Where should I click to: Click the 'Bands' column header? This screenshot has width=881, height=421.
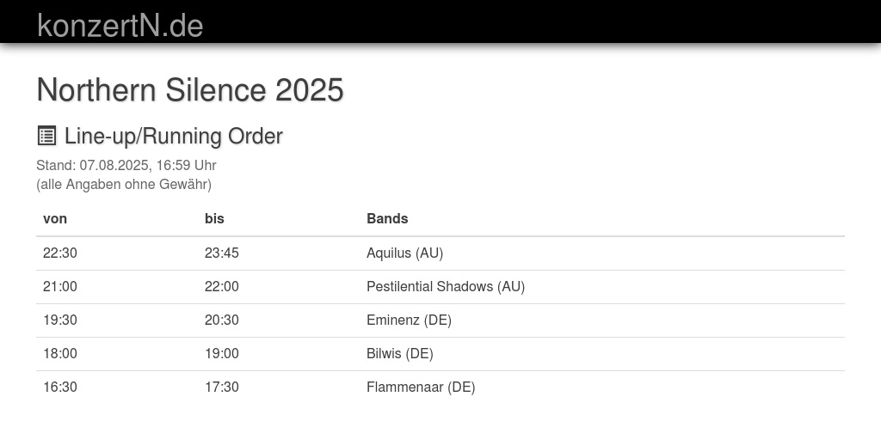point(387,218)
